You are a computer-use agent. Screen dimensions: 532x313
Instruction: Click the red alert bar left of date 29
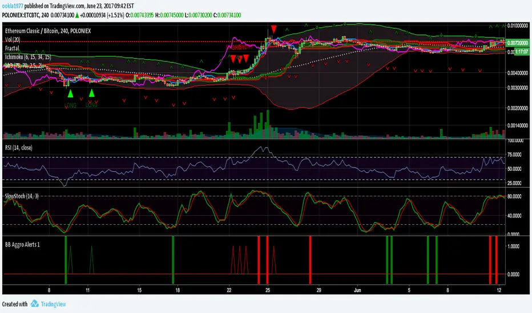(x=310, y=260)
